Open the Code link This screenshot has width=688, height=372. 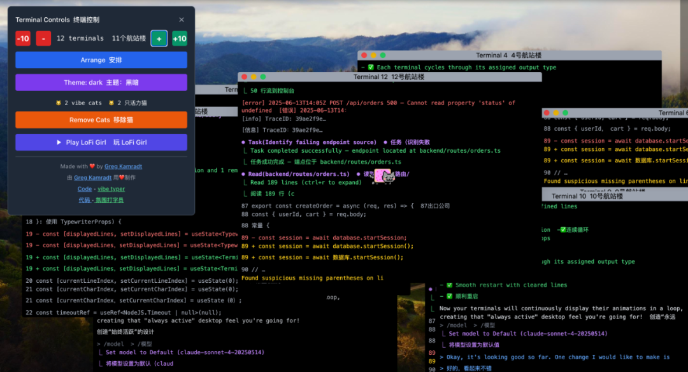pyautogui.click(x=85, y=189)
